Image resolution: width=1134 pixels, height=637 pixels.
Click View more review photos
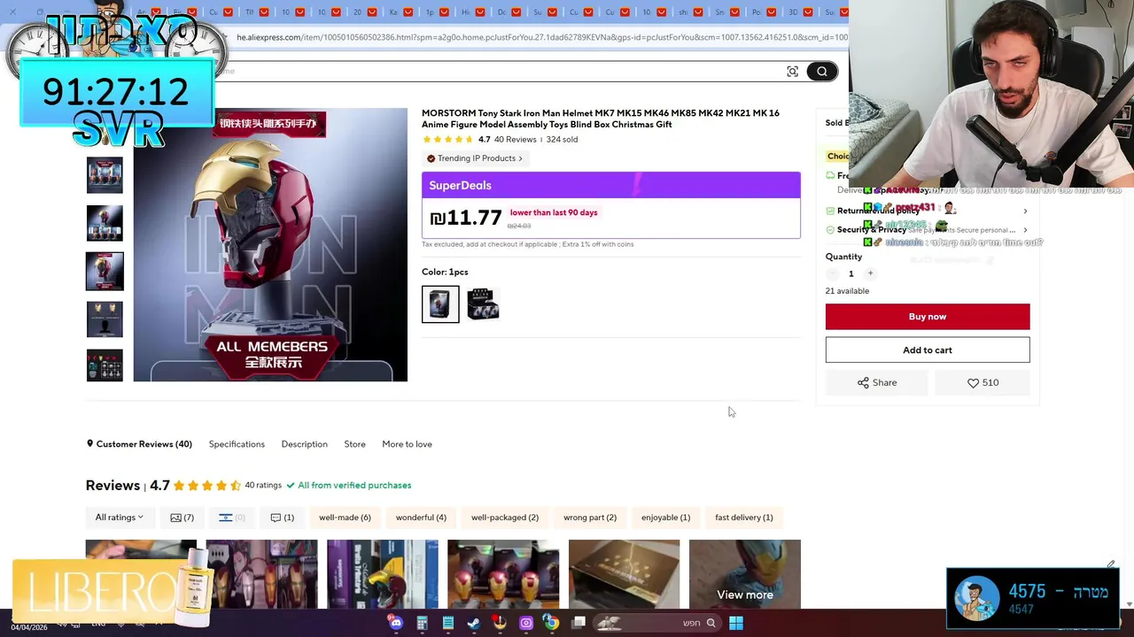click(x=745, y=595)
